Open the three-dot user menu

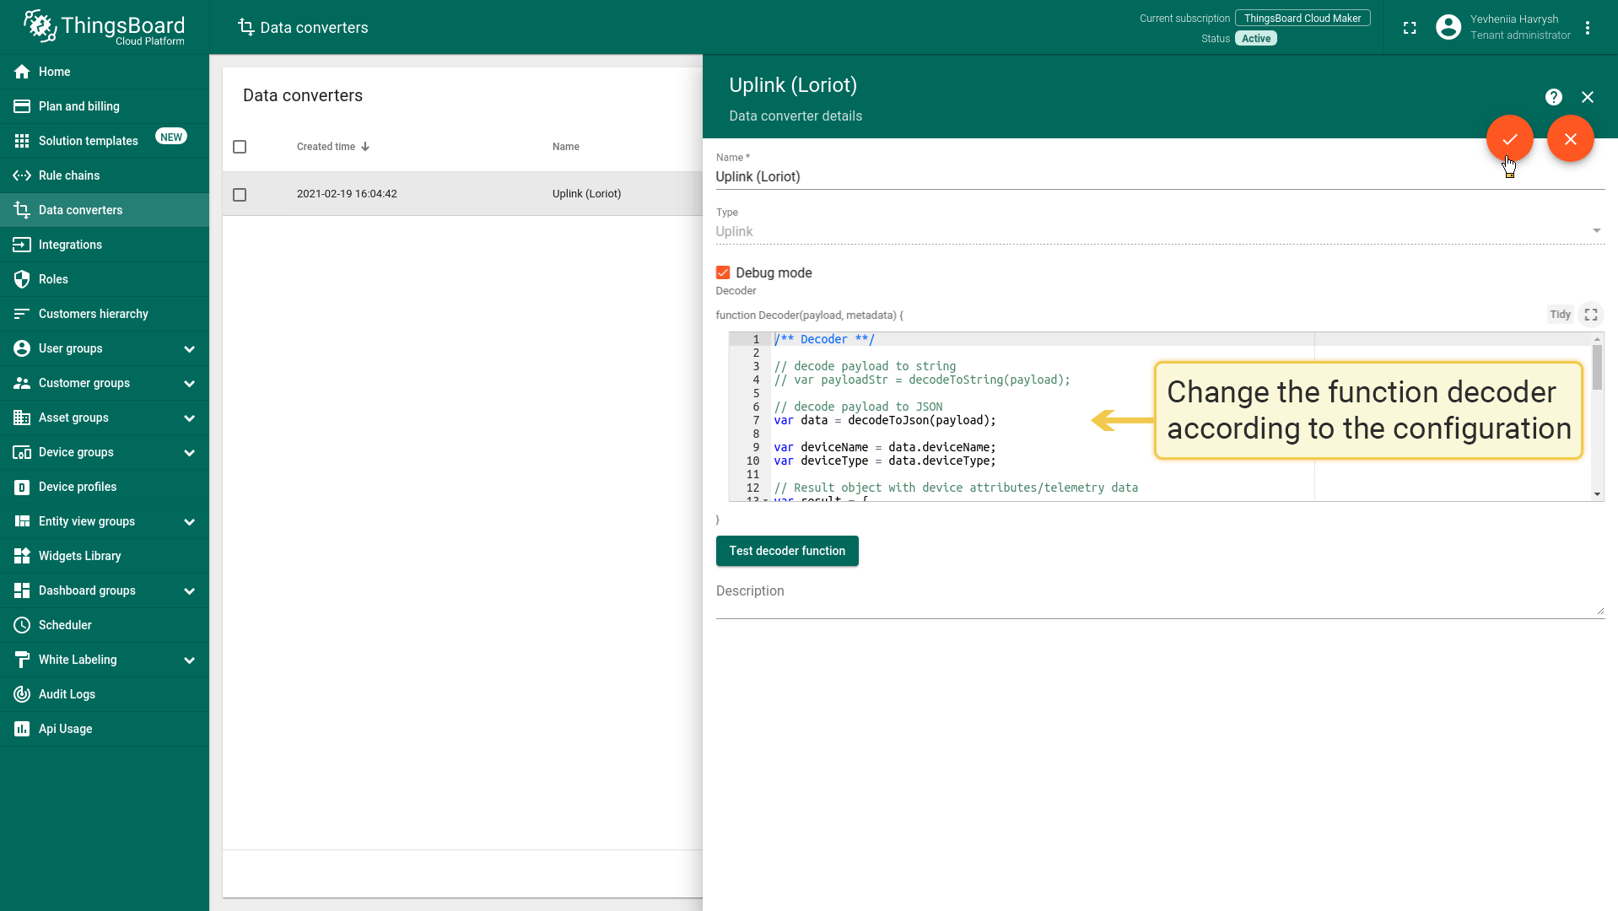(x=1587, y=28)
